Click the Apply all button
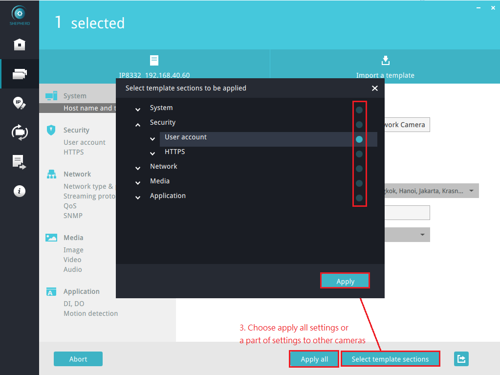 pos(313,358)
